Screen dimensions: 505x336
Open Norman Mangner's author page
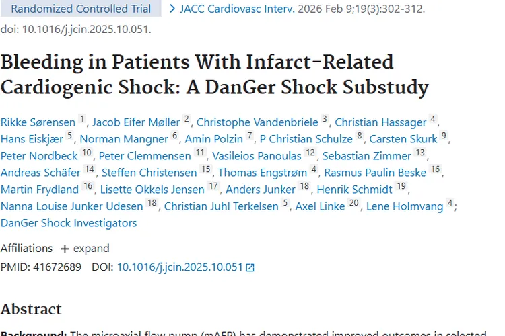point(124,139)
